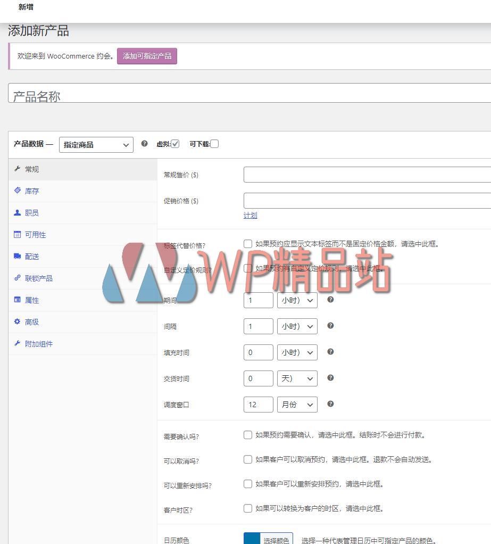The width and height of the screenshot is (491, 544).
Task: Click the help icon beside 期间
Action: (x=330, y=300)
